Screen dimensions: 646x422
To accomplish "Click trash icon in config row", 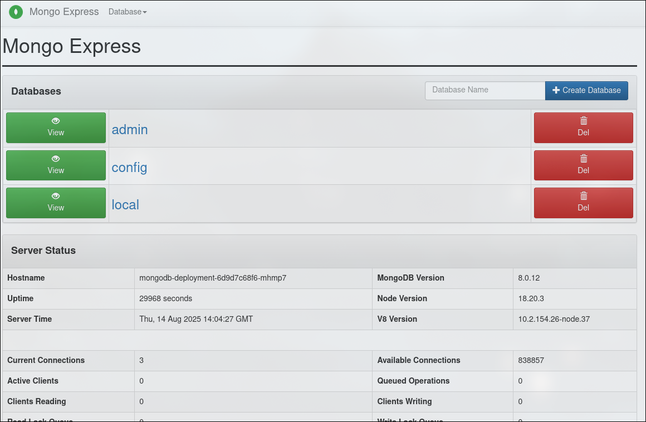I will [x=584, y=159].
